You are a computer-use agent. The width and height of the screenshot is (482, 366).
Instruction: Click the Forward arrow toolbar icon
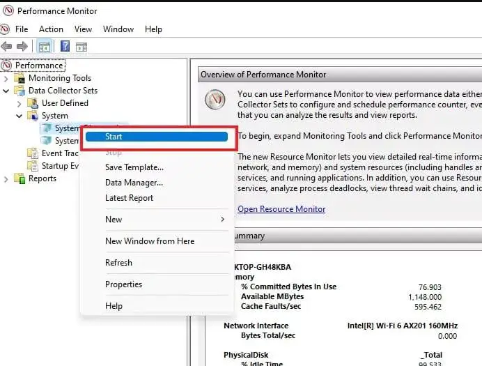pos(22,47)
